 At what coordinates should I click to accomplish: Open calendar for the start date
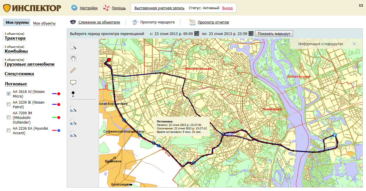[x=197, y=34]
